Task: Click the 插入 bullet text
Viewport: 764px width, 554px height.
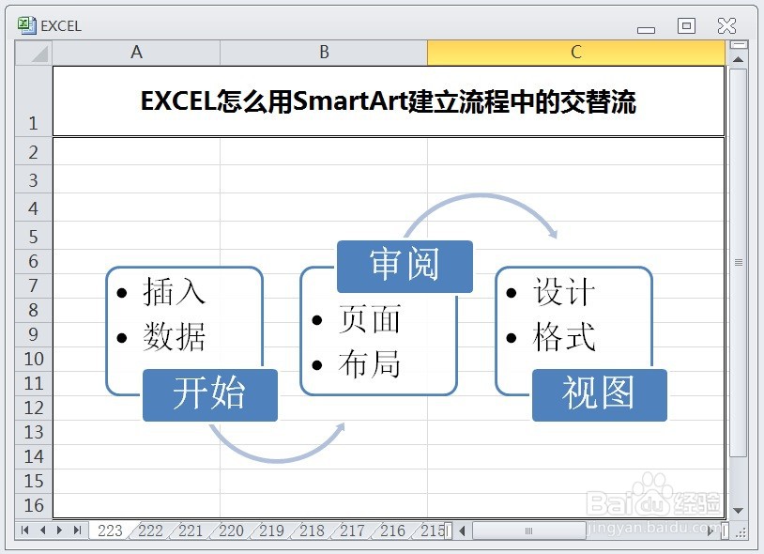Action: pos(174,292)
